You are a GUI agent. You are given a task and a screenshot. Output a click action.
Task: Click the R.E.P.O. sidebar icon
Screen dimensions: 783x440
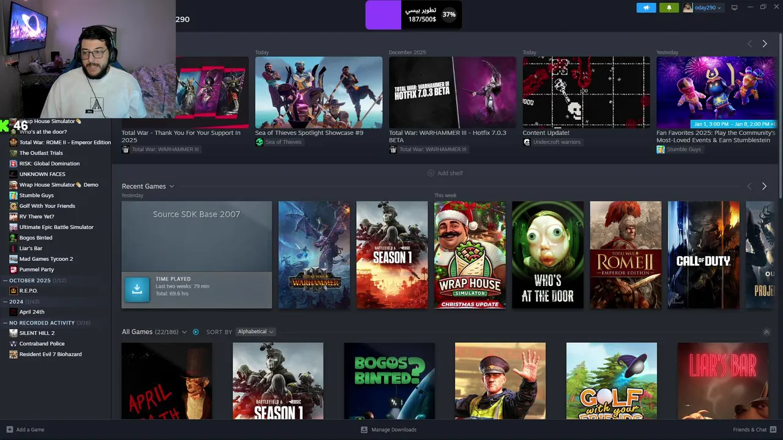pos(13,291)
